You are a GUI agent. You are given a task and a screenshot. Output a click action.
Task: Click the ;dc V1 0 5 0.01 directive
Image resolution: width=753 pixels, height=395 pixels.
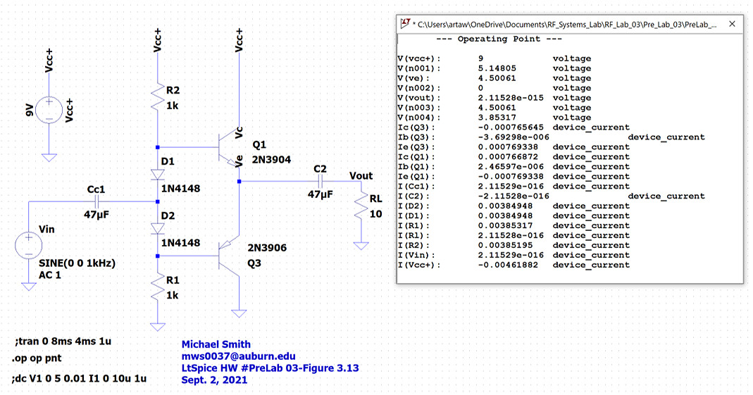pyautogui.click(x=79, y=379)
